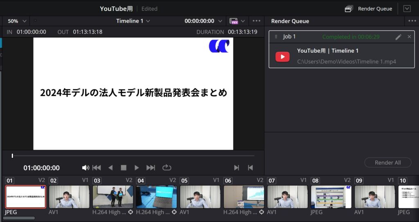Screen dimensions: 419x222
Task: Click tracker icon under clip 04
Action: pos(174,212)
